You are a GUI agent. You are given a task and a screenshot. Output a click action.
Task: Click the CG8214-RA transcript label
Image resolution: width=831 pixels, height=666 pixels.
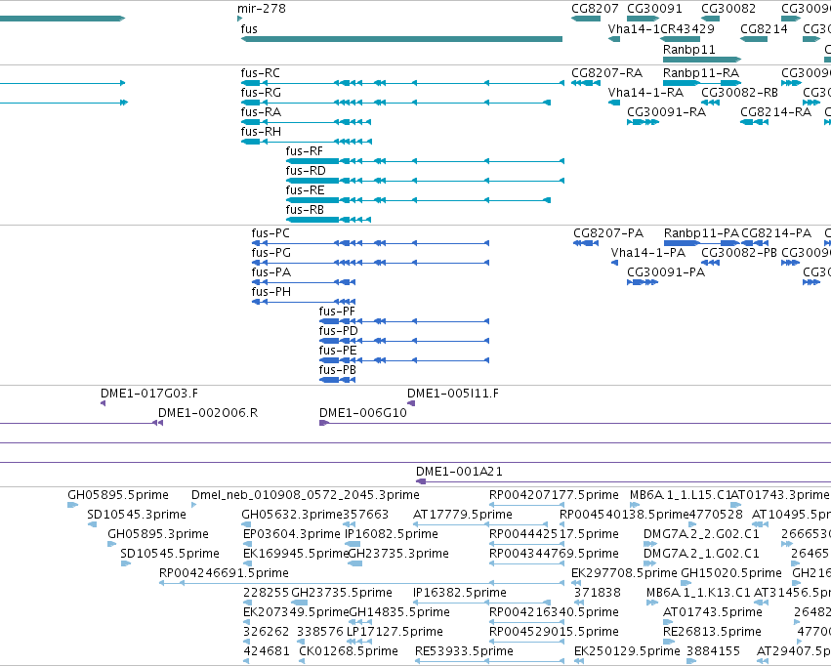point(776,111)
